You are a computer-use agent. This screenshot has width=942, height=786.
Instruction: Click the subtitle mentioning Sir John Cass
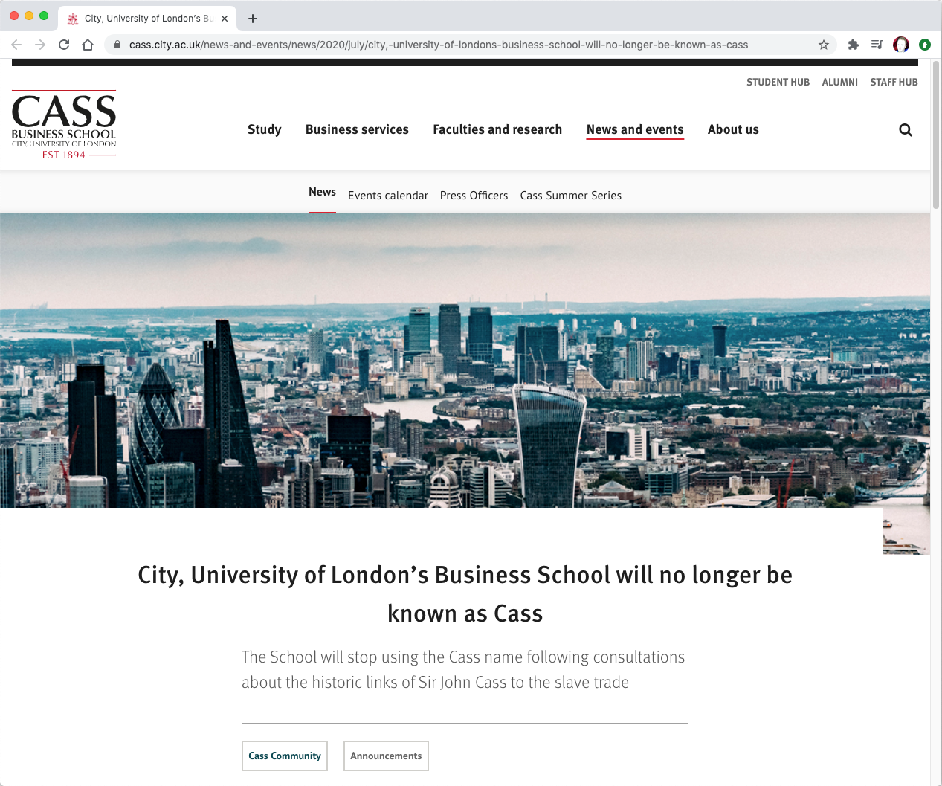[x=463, y=669]
